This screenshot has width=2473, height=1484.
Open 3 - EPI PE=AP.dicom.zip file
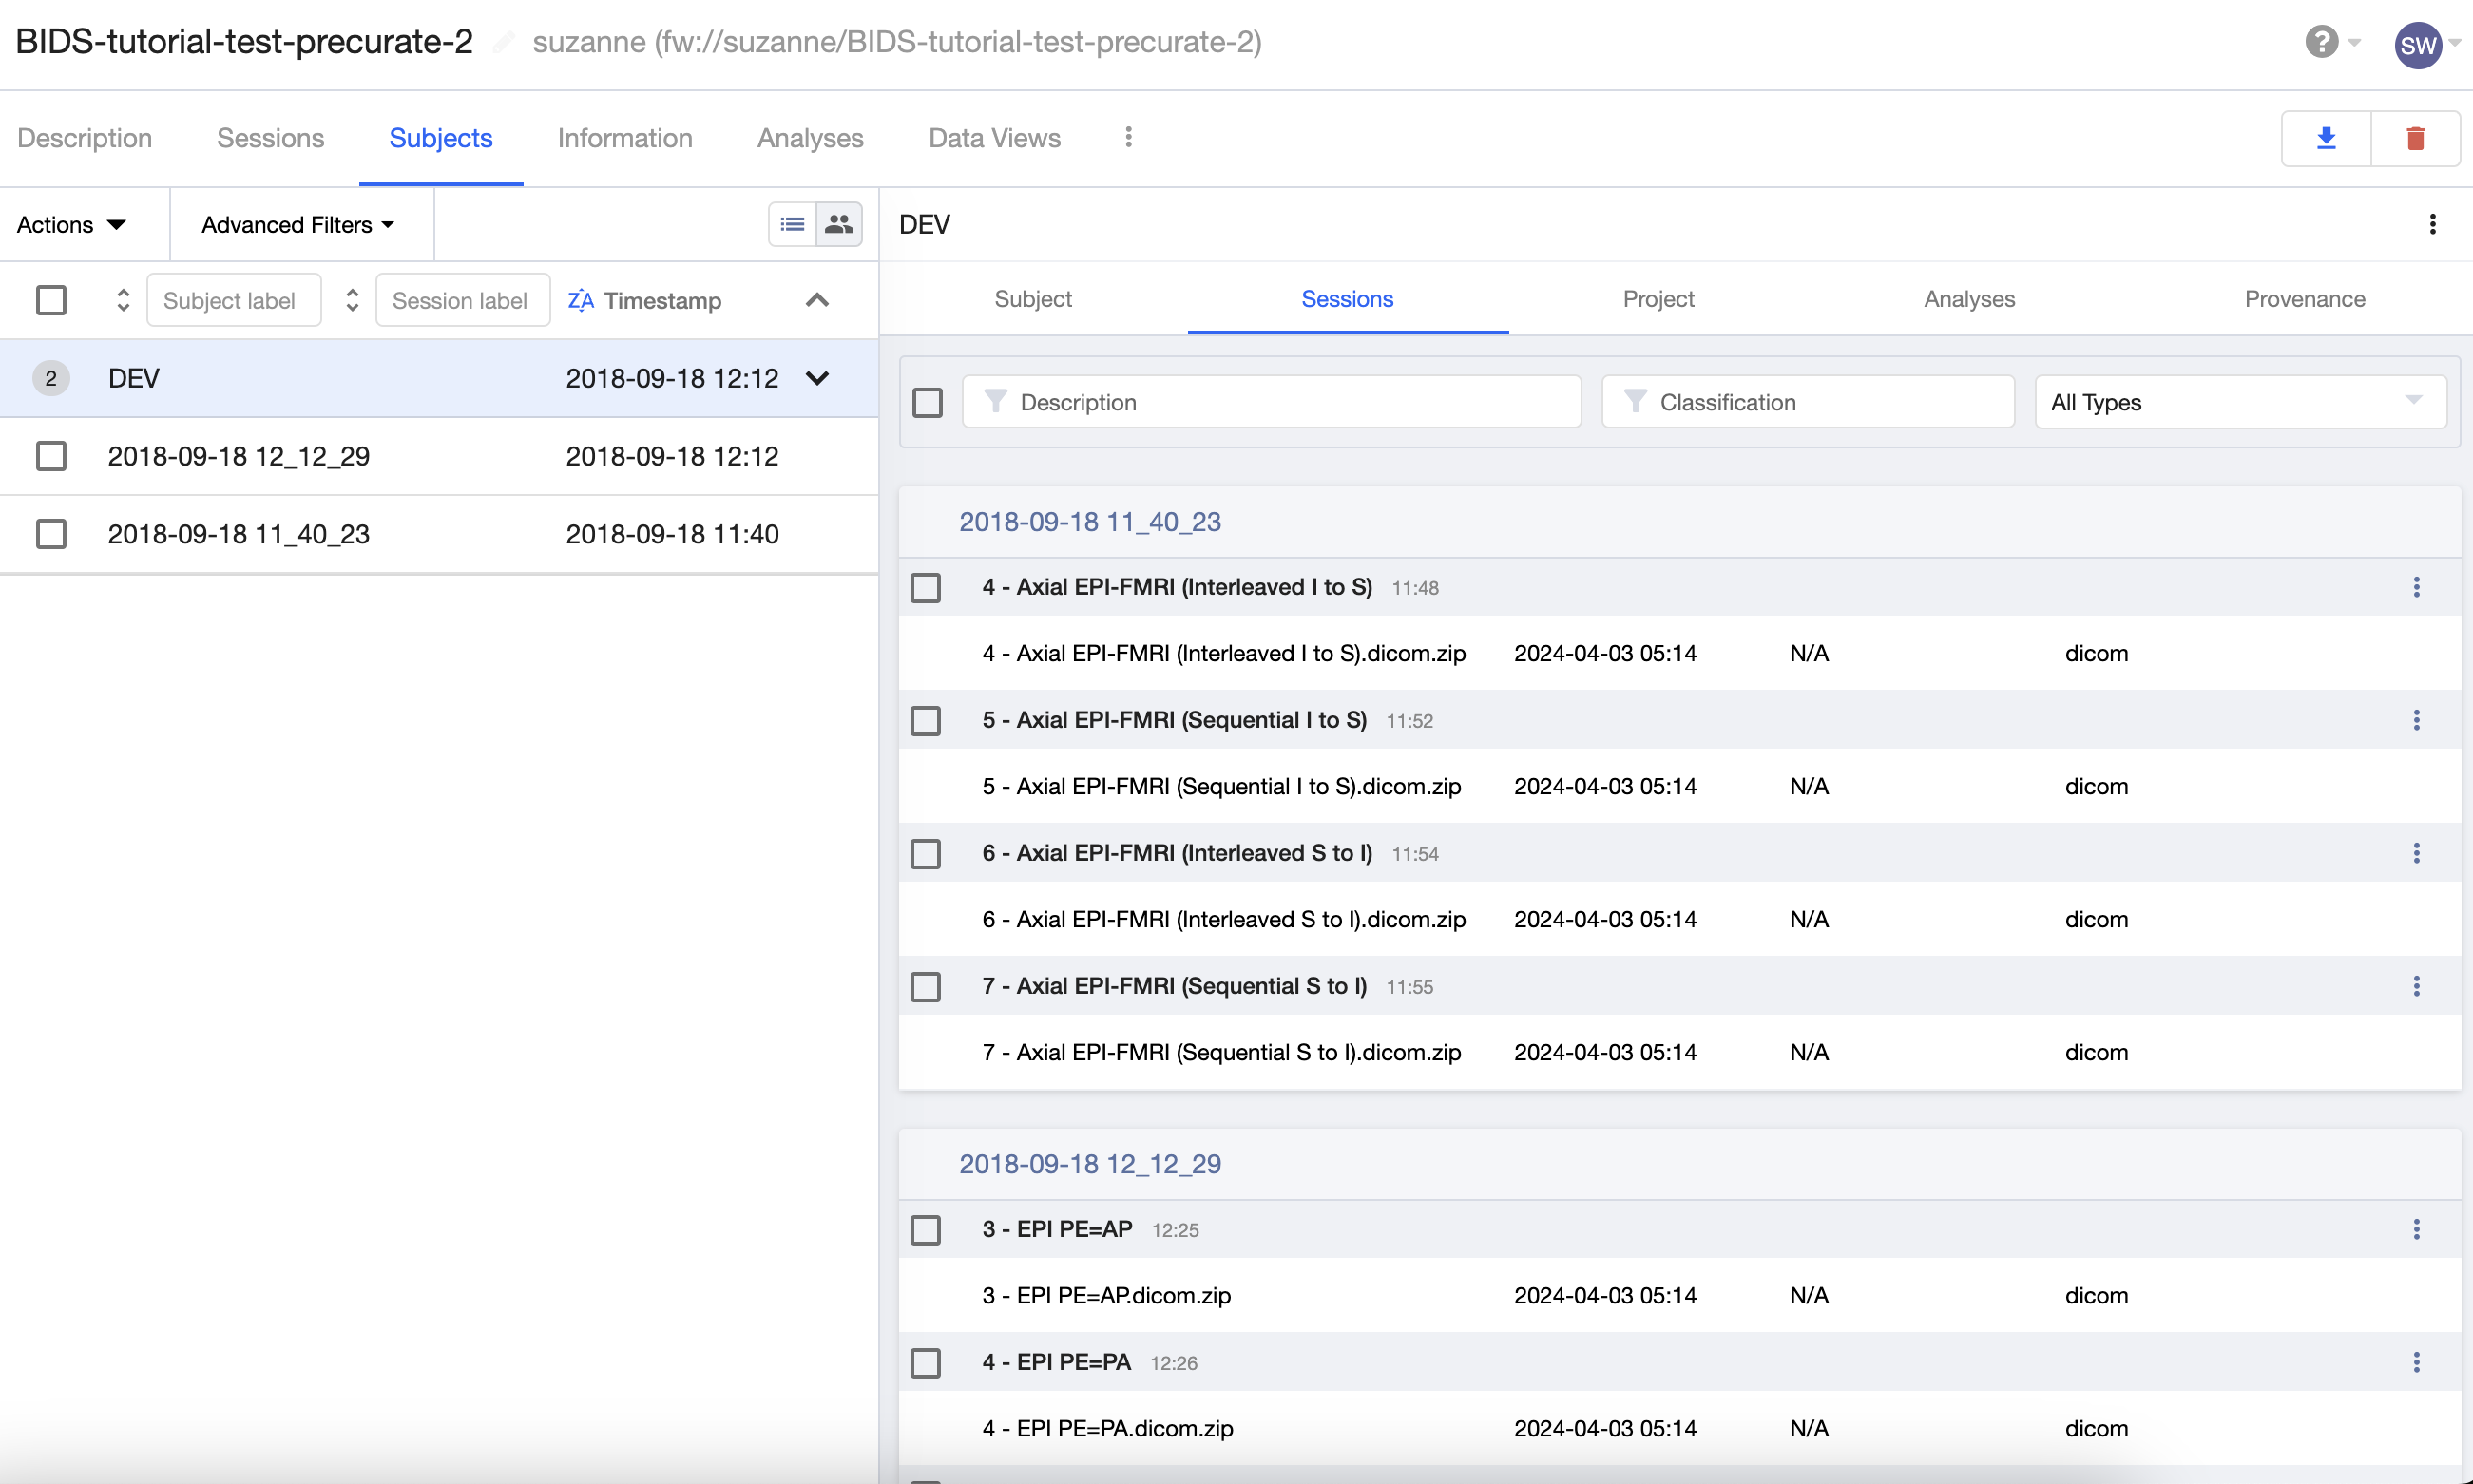tap(1106, 1295)
